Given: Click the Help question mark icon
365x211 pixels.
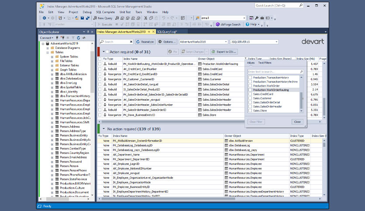Looking at the screenshot, I should click(x=248, y=24).
